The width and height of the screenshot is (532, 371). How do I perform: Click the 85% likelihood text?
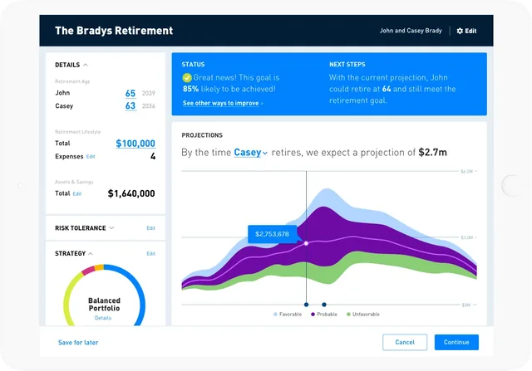(x=190, y=89)
